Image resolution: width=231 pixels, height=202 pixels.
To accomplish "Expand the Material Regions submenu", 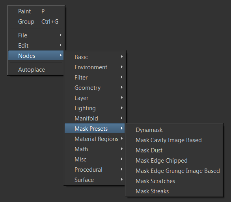I will (x=95, y=139).
